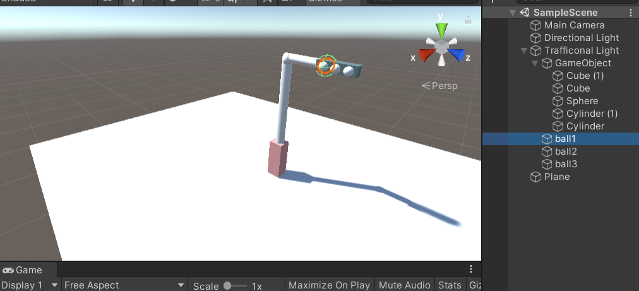Collapse the Trafficonal Light tree arrow
The height and width of the screenshot is (291, 639).
(x=524, y=51)
